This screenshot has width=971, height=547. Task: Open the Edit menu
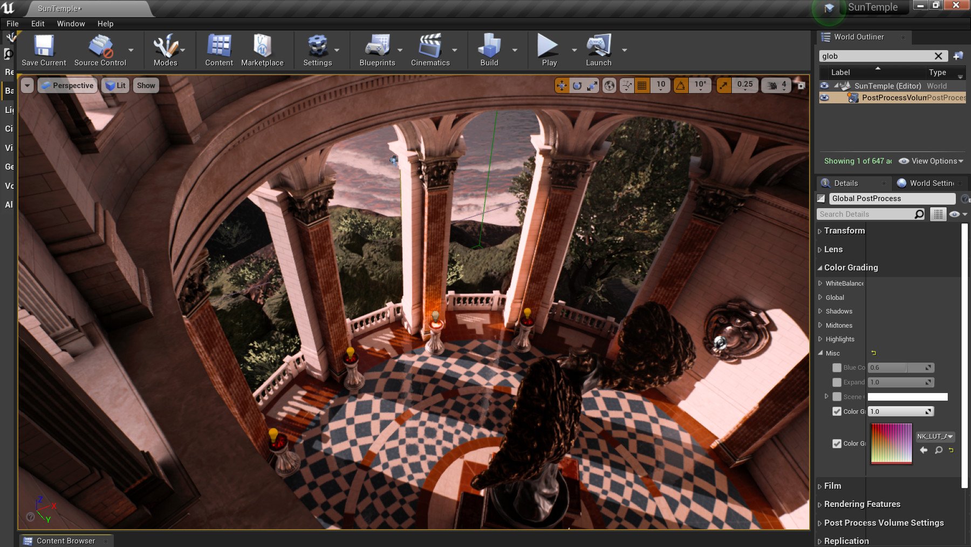tap(37, 23)
